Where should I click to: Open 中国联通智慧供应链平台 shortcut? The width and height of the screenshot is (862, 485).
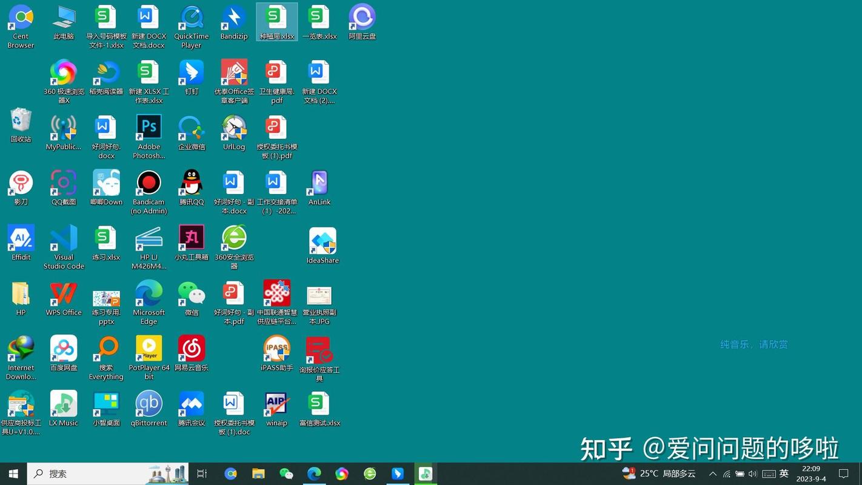(277, 293)
